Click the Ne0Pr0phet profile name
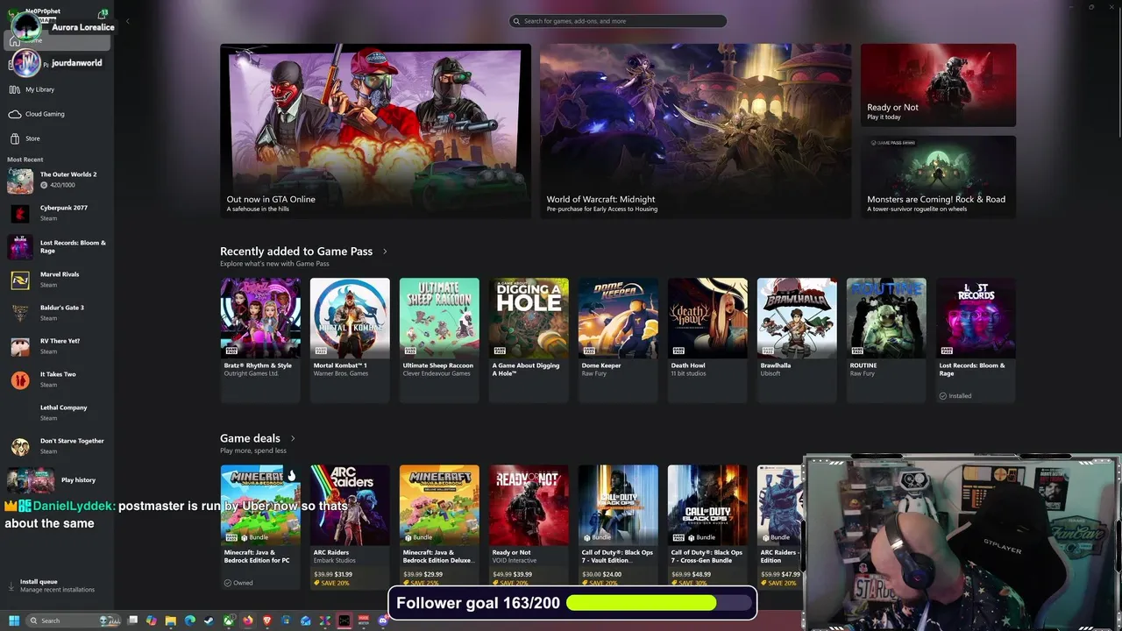1122x631 pixels. 43,11
